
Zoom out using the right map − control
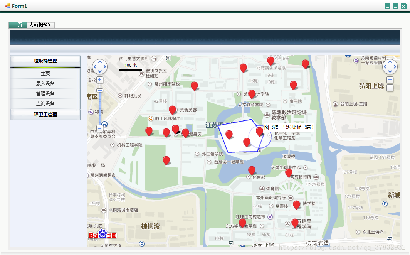390,88
